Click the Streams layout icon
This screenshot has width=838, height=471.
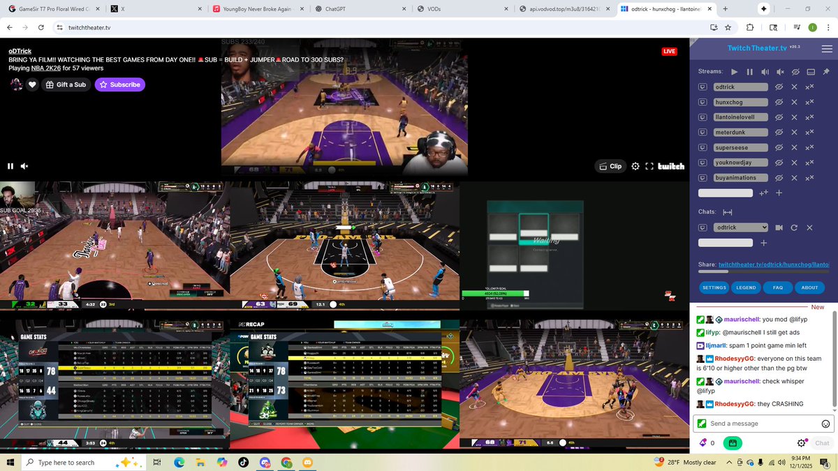(811, 72)
